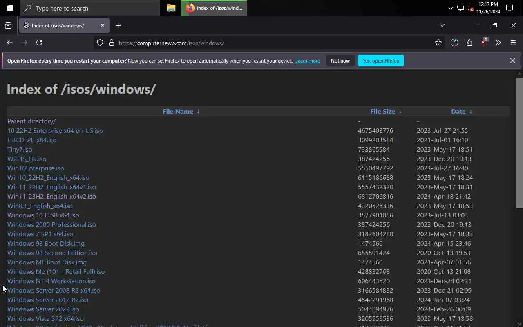Click Win8.1_English_x64.iso link

click(x=40, y=206)
